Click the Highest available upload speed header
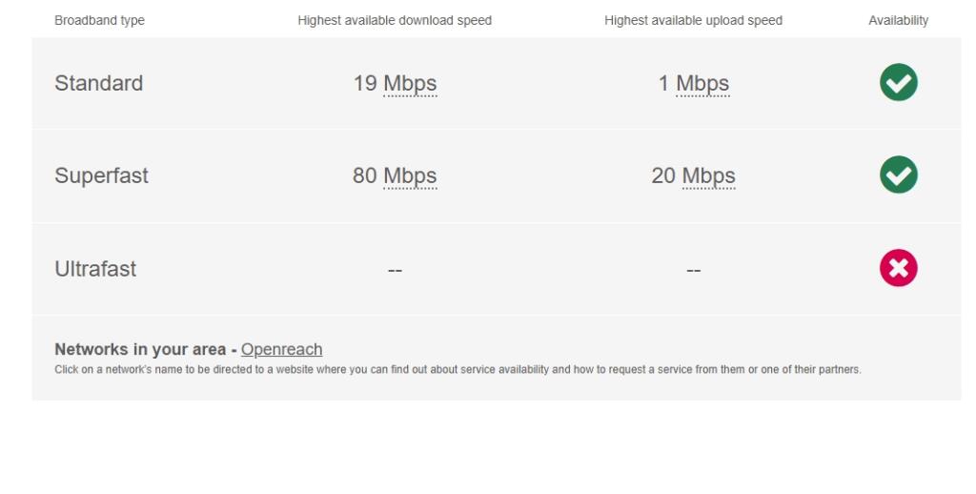Viewport: 976px width, 494px height. pos(694,21)
